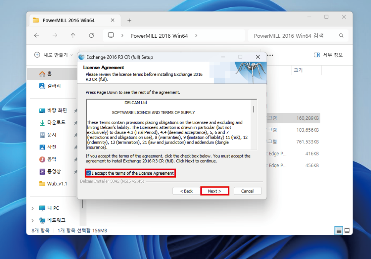Close the PowerMILL 2016 Win64 tab
The image size is (371, 259).
113,20
